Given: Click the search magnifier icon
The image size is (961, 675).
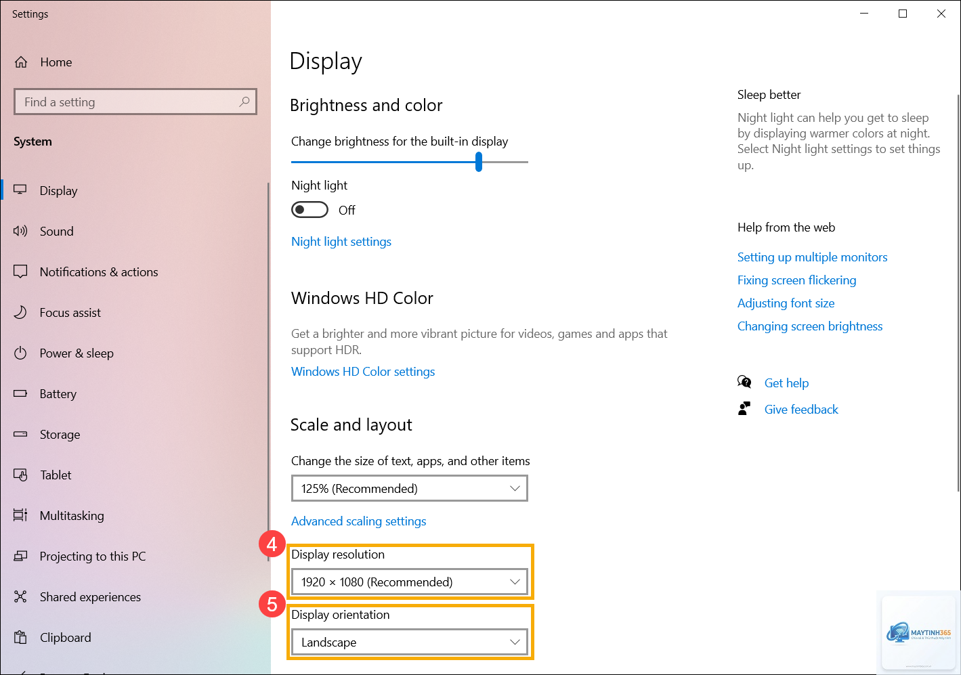Looking at the screenshot, I should click(244, 102).
